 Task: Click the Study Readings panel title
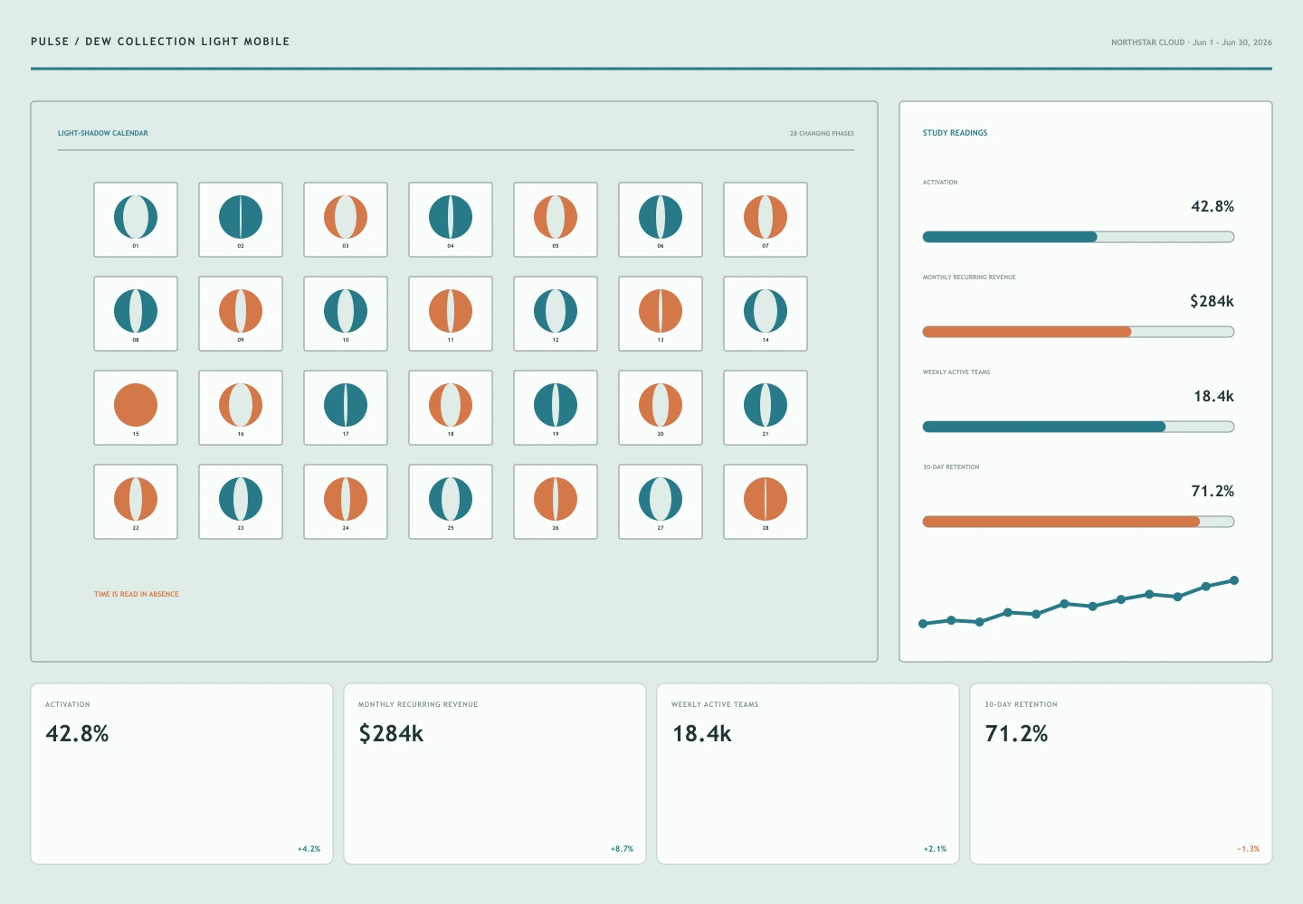tap(956, 133)
